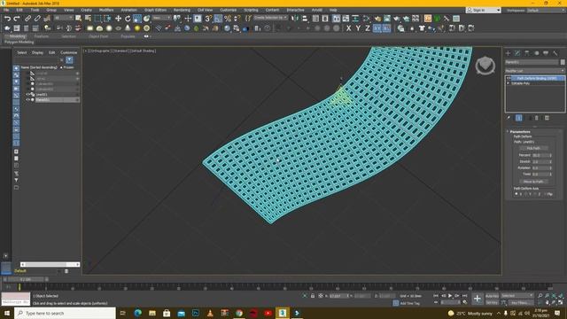Click the object color swatch beside name field
567x319 pixels.
point(563,62)
